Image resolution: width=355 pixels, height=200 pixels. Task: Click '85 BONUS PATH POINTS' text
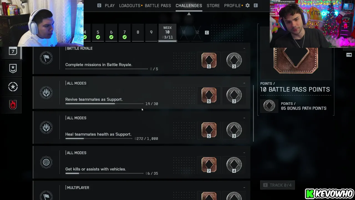point(304,108)
